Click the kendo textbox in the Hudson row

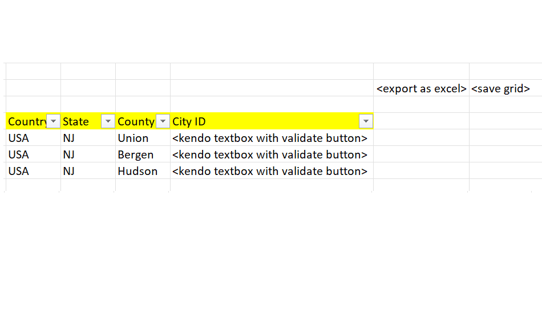269,171
